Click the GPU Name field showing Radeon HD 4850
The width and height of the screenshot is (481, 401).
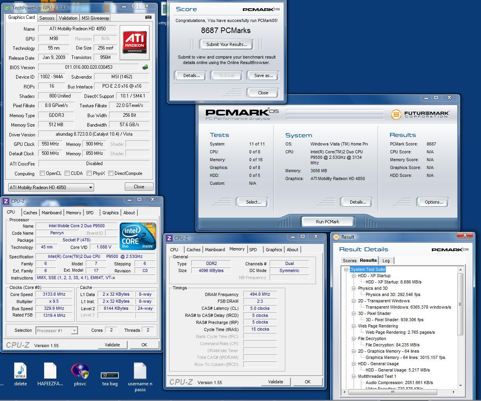coord(78,29)
